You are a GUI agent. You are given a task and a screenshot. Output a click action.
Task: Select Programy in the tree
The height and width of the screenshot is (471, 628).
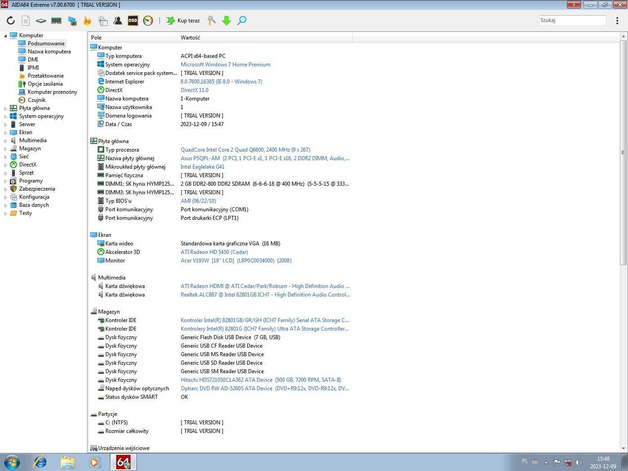tap(31, 181)
